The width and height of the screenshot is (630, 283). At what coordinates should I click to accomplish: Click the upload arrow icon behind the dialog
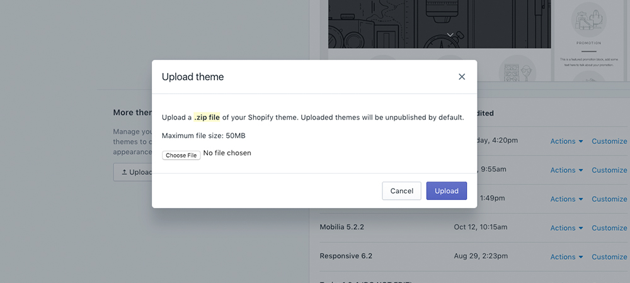[x=124, y=172]
